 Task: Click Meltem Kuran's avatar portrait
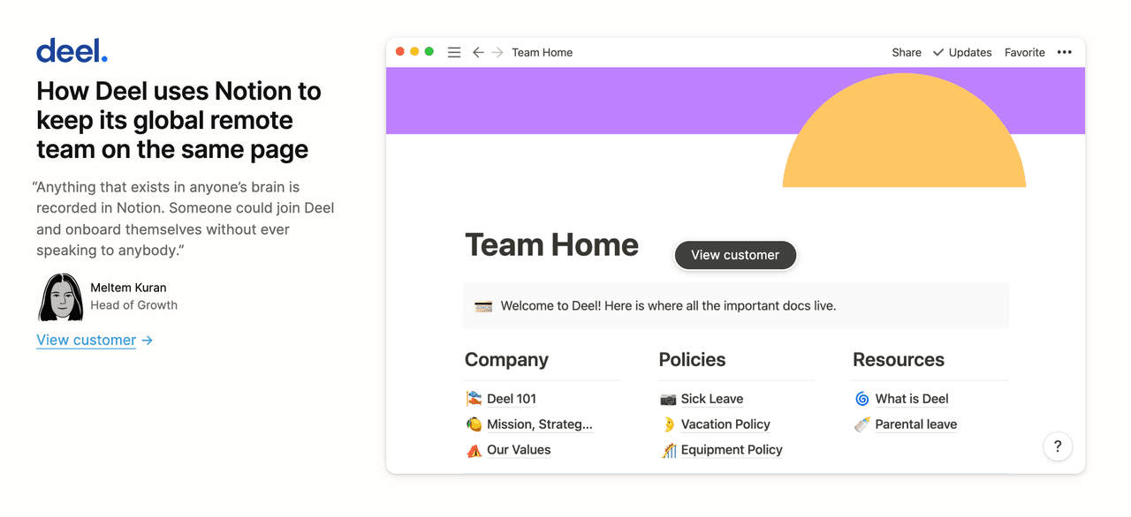(x=61, y=297)
